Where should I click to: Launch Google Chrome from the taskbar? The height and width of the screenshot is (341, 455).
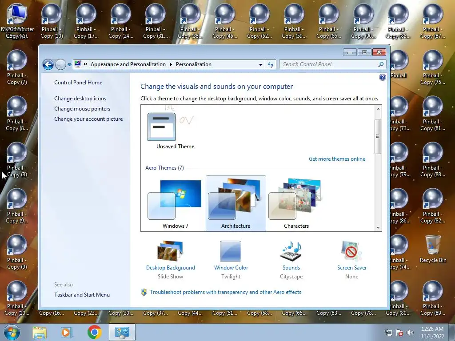pyautogui.click(x=94, y=332)
